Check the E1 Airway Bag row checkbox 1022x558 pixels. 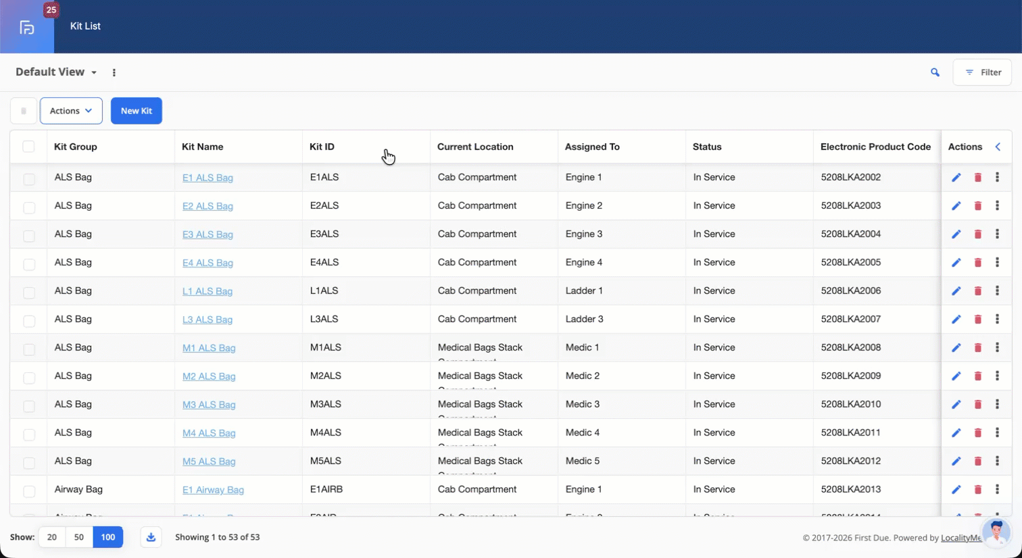[x=28, y=491]
